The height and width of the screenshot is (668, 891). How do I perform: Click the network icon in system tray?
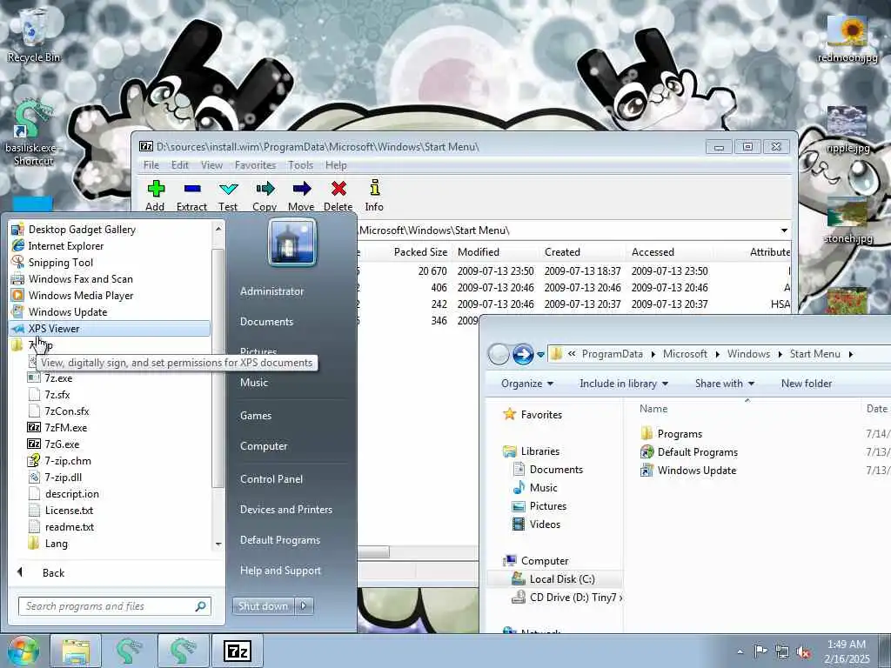[x=782, y=652]
